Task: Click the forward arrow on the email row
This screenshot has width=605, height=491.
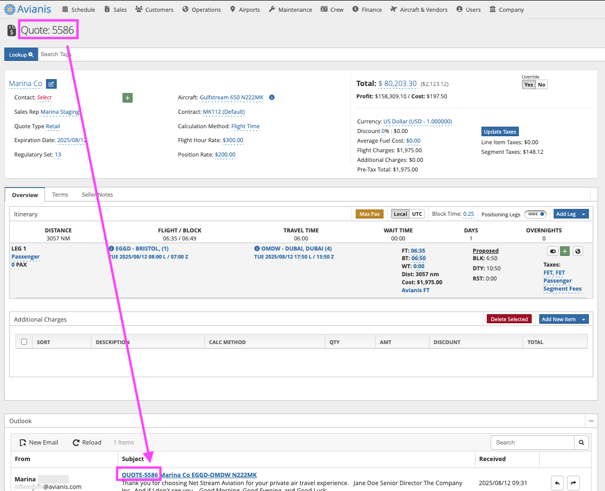Action: click(x=573, y=483)
